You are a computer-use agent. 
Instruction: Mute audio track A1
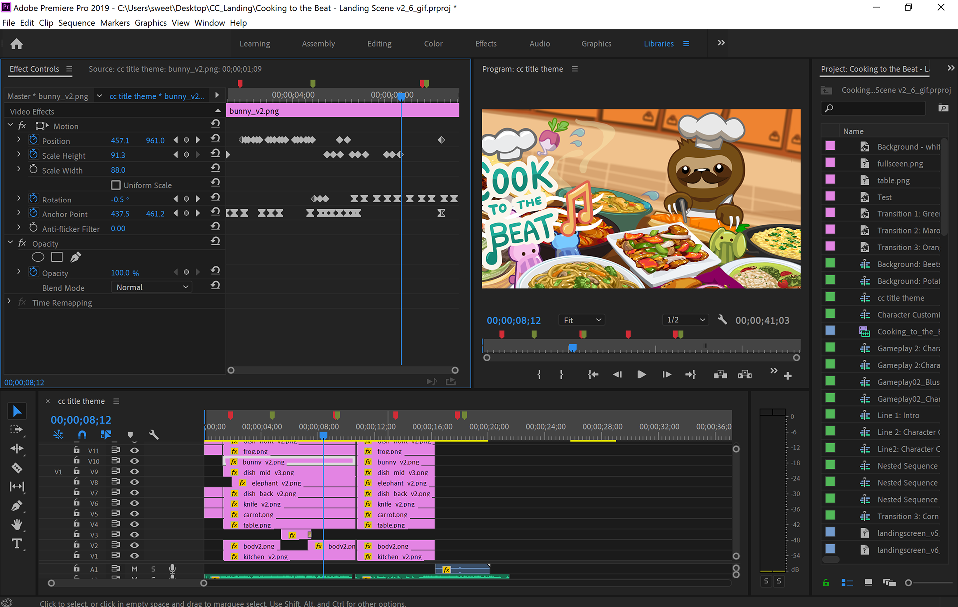point(134,569)
